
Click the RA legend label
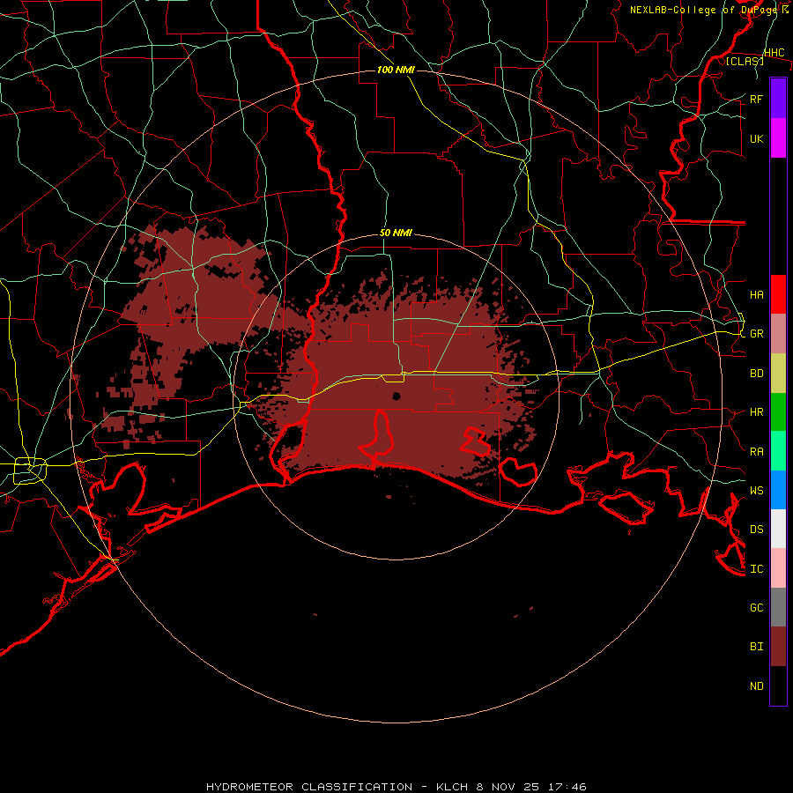756,452
